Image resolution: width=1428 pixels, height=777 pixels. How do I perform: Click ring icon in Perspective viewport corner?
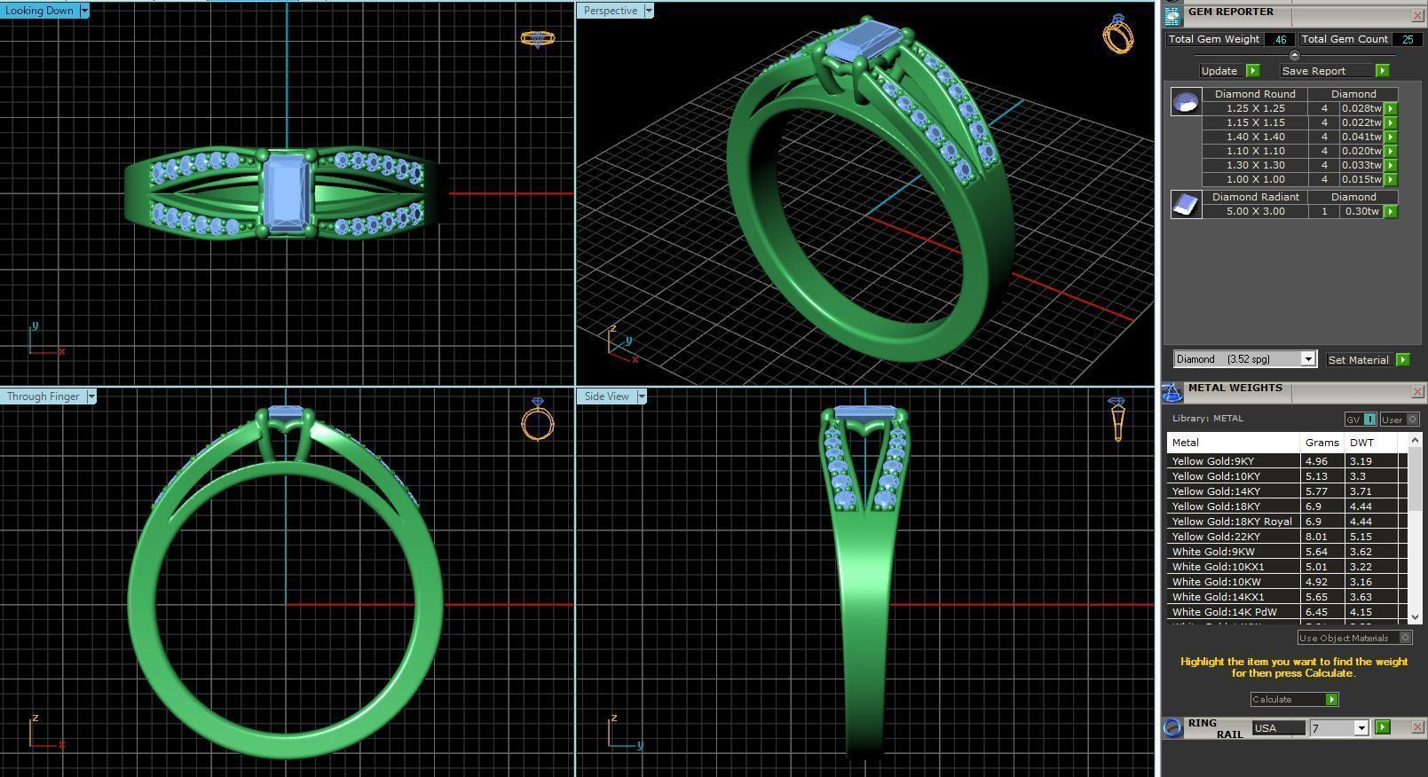pos(1117,34)
